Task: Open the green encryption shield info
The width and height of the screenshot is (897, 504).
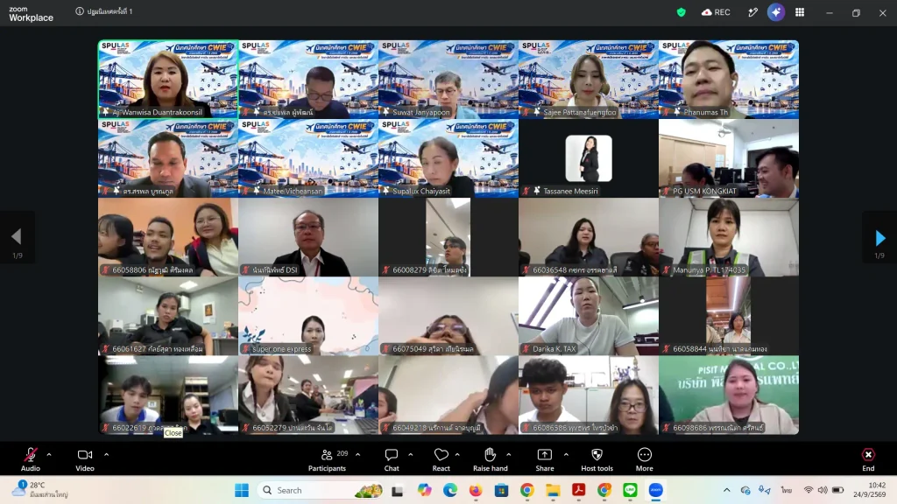Action: tap(681, 12)
